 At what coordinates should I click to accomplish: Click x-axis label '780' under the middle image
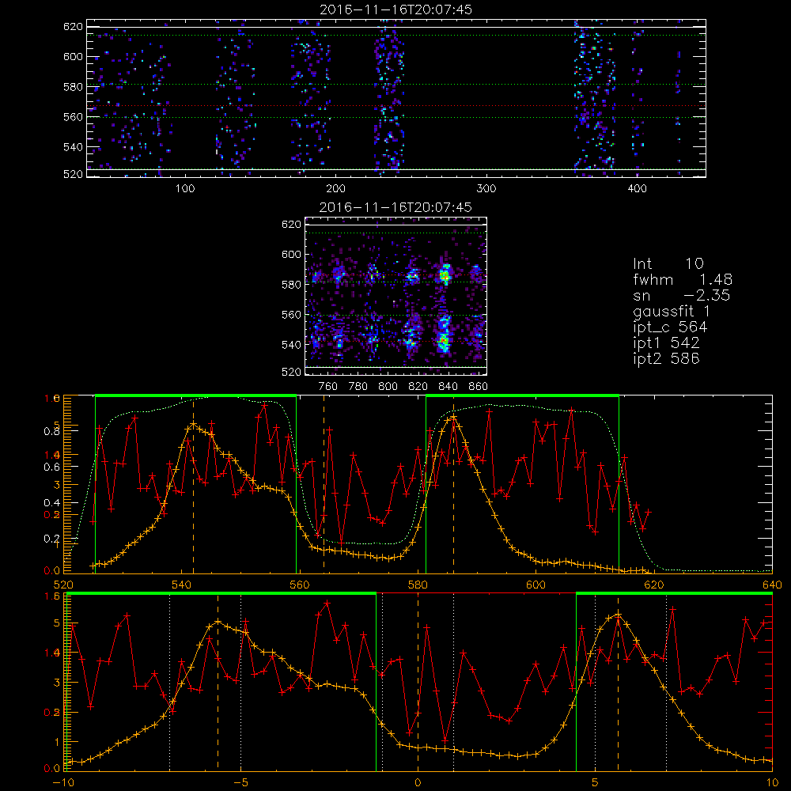point(358,387)
